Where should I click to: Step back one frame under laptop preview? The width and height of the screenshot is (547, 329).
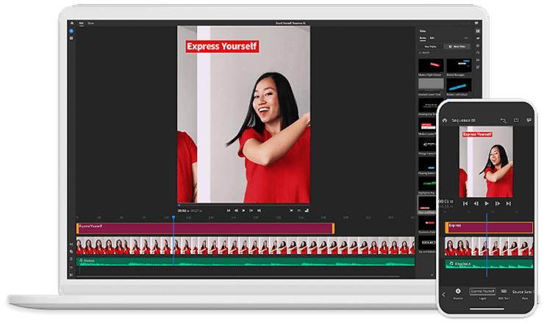point(236,211)
